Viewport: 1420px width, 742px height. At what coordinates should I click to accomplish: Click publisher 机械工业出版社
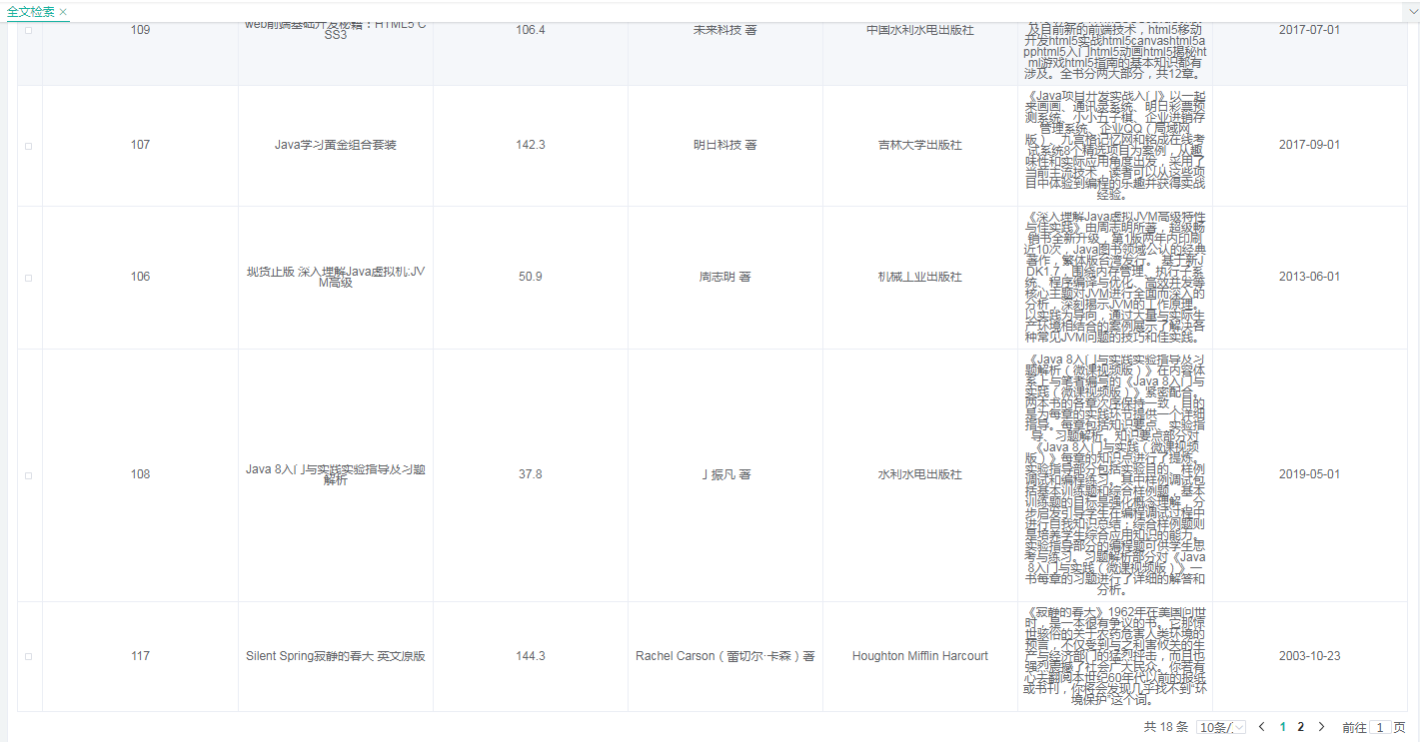[920, 277]
